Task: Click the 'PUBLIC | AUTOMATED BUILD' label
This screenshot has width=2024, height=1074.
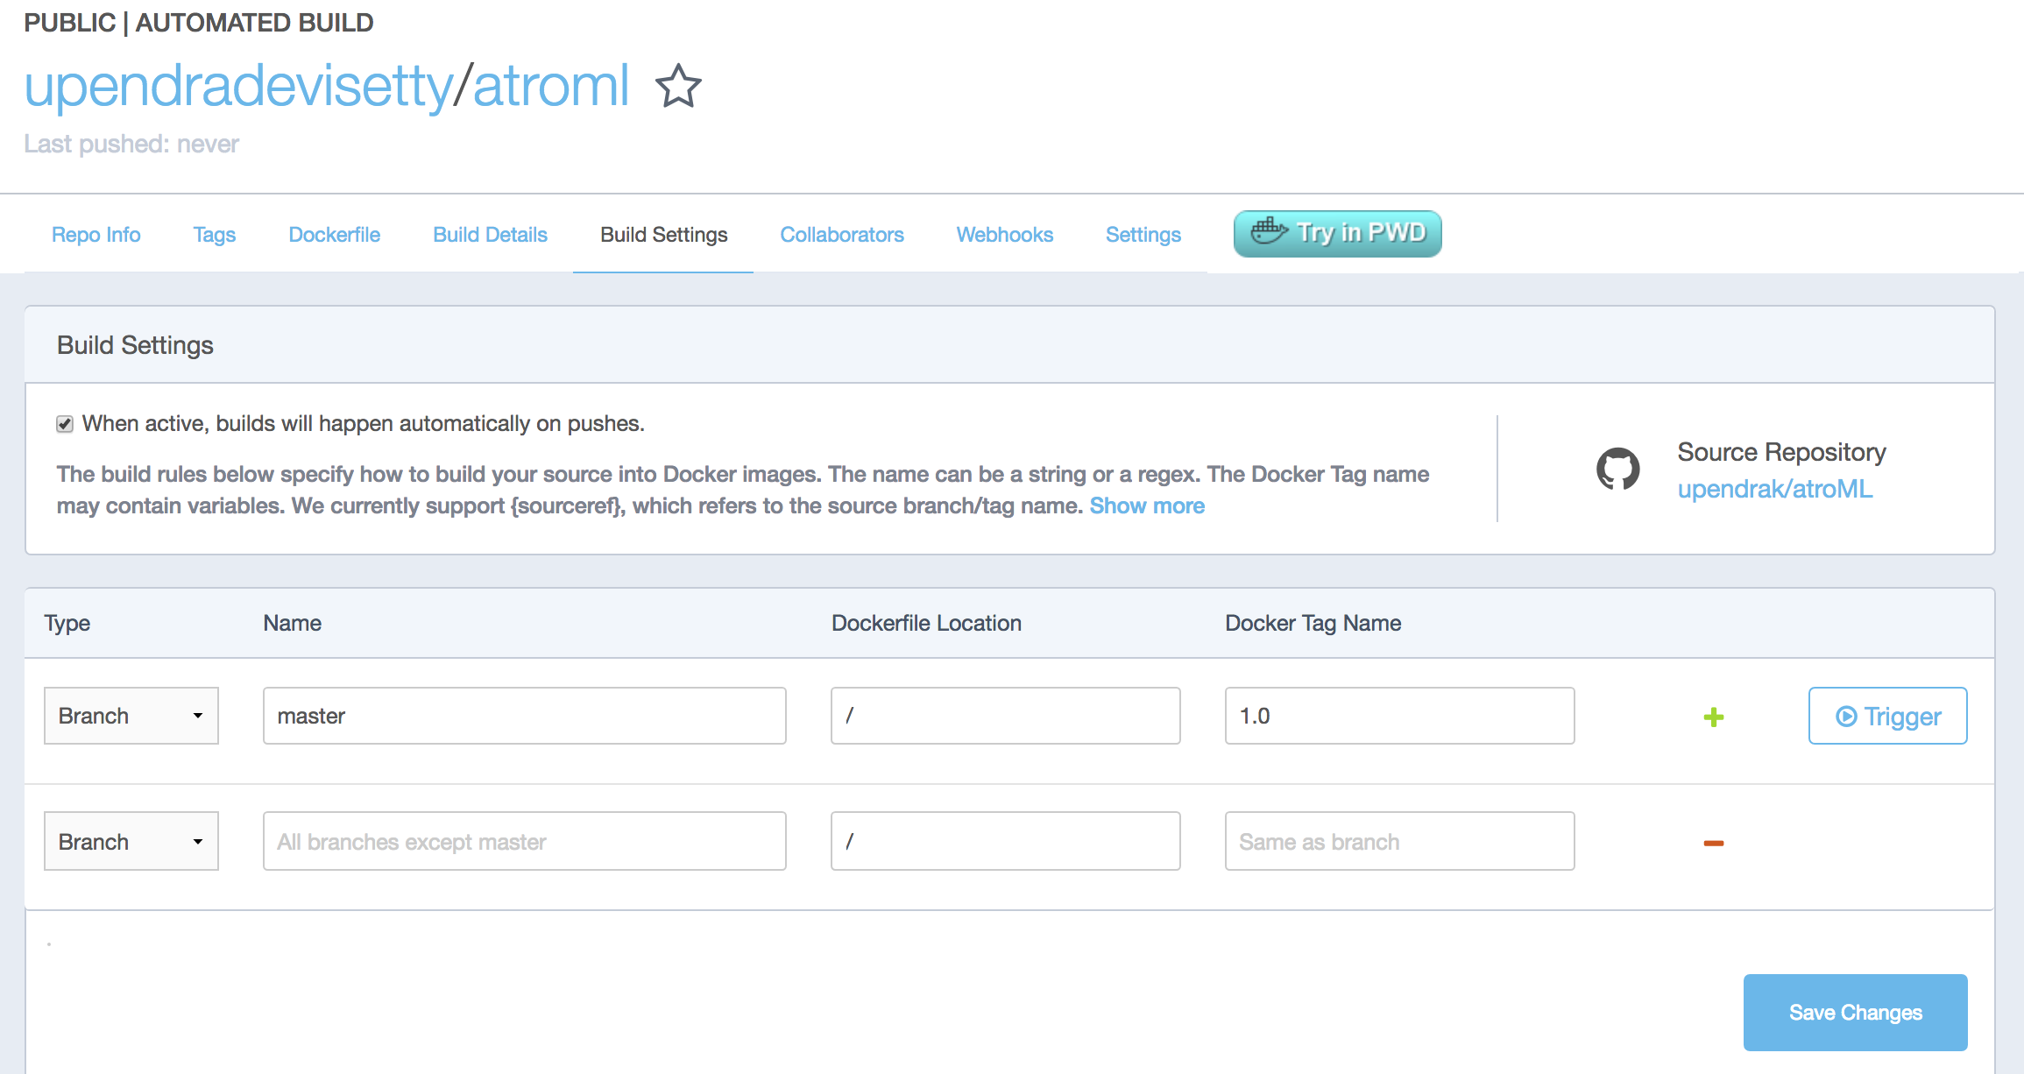Action: click(199, 23)
